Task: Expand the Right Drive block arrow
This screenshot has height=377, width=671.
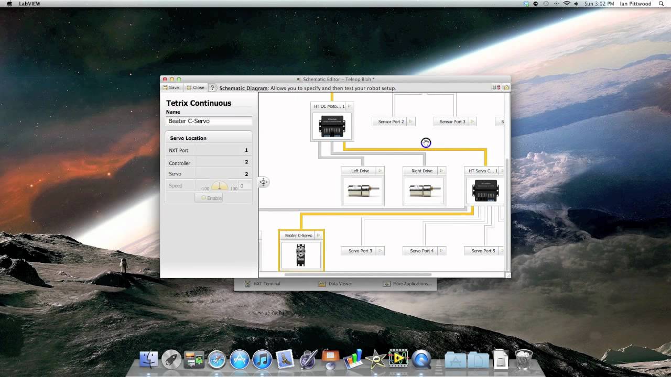Action: (x=442, y=171)
